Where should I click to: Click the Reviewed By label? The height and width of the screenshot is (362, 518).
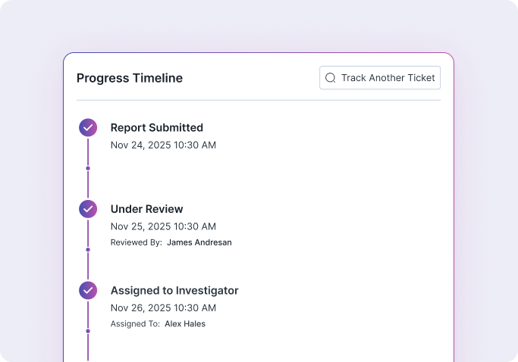coord(137,243)
